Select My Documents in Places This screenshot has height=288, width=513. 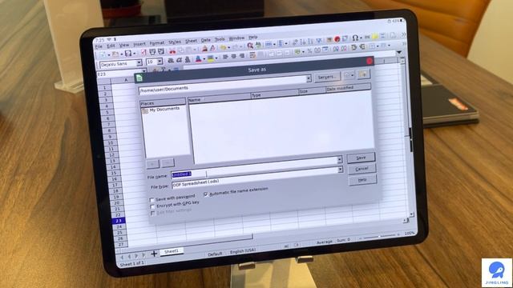click(x=161, y=110)
